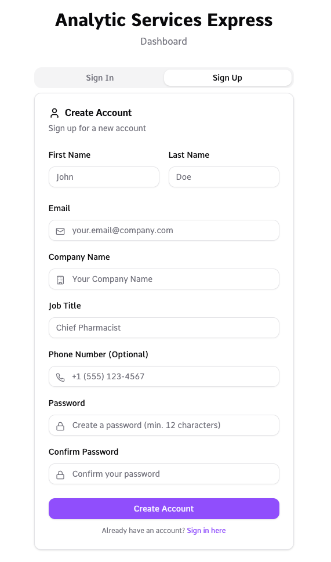
Task: Click the envelope icon in Email field
Action: pos(60,231)
